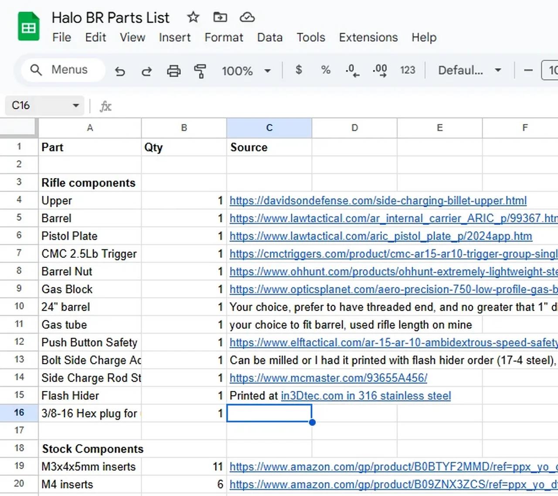
Task: Open the Zoom level dropdown
Action: click(x=246, y=70)
